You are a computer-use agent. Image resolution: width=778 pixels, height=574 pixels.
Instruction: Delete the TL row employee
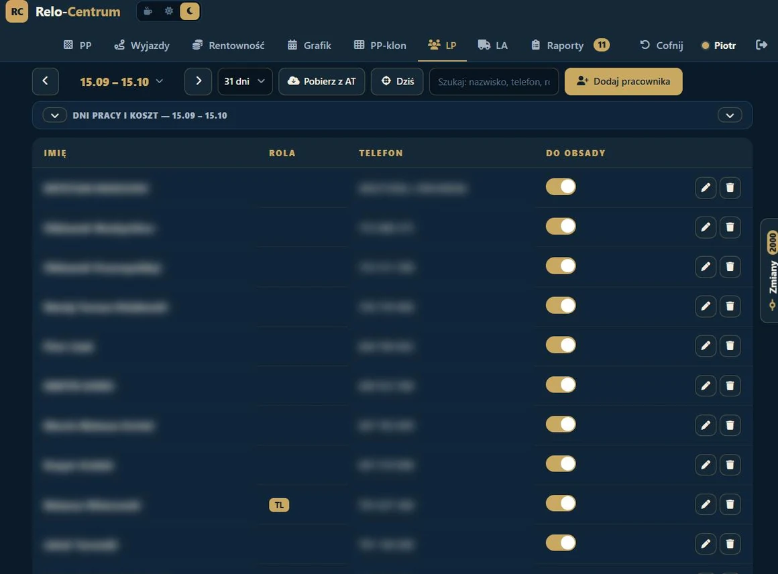tap(730, 504)
